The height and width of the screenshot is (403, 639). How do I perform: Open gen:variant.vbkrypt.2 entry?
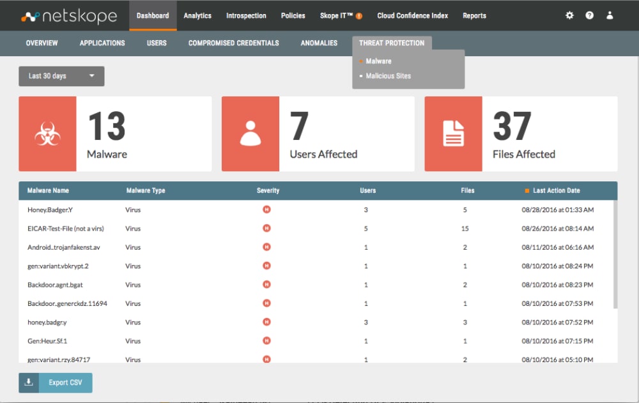(58, 266)
